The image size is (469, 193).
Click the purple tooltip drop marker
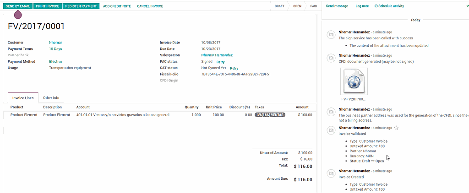18,15
